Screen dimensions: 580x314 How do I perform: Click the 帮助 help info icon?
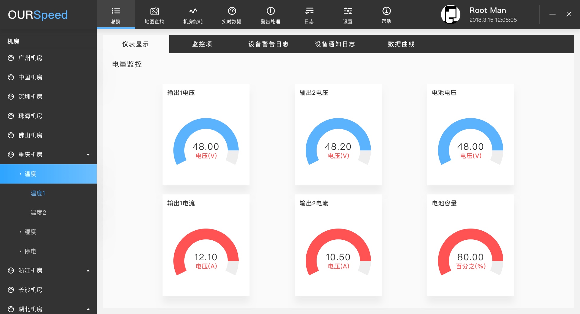[386, 11]
